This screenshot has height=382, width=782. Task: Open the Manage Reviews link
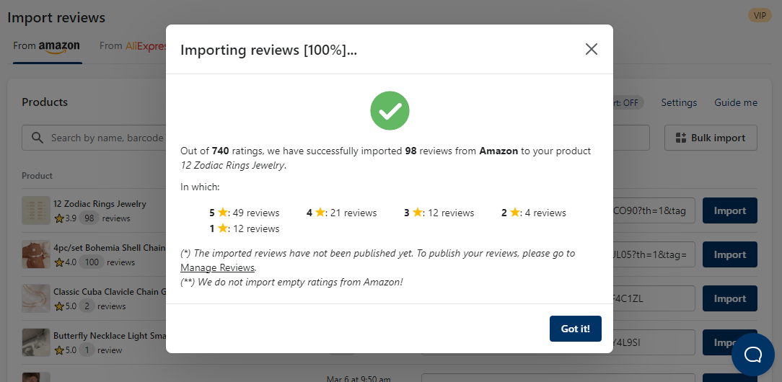click(217, 268)
